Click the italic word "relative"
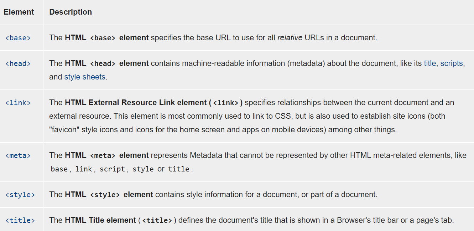 tap(290, 38)
